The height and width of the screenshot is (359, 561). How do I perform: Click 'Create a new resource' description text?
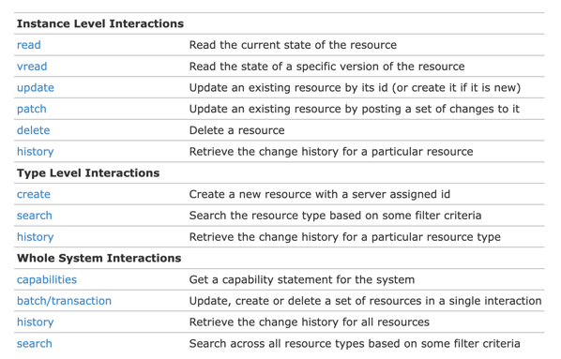[x=320, y=195]
